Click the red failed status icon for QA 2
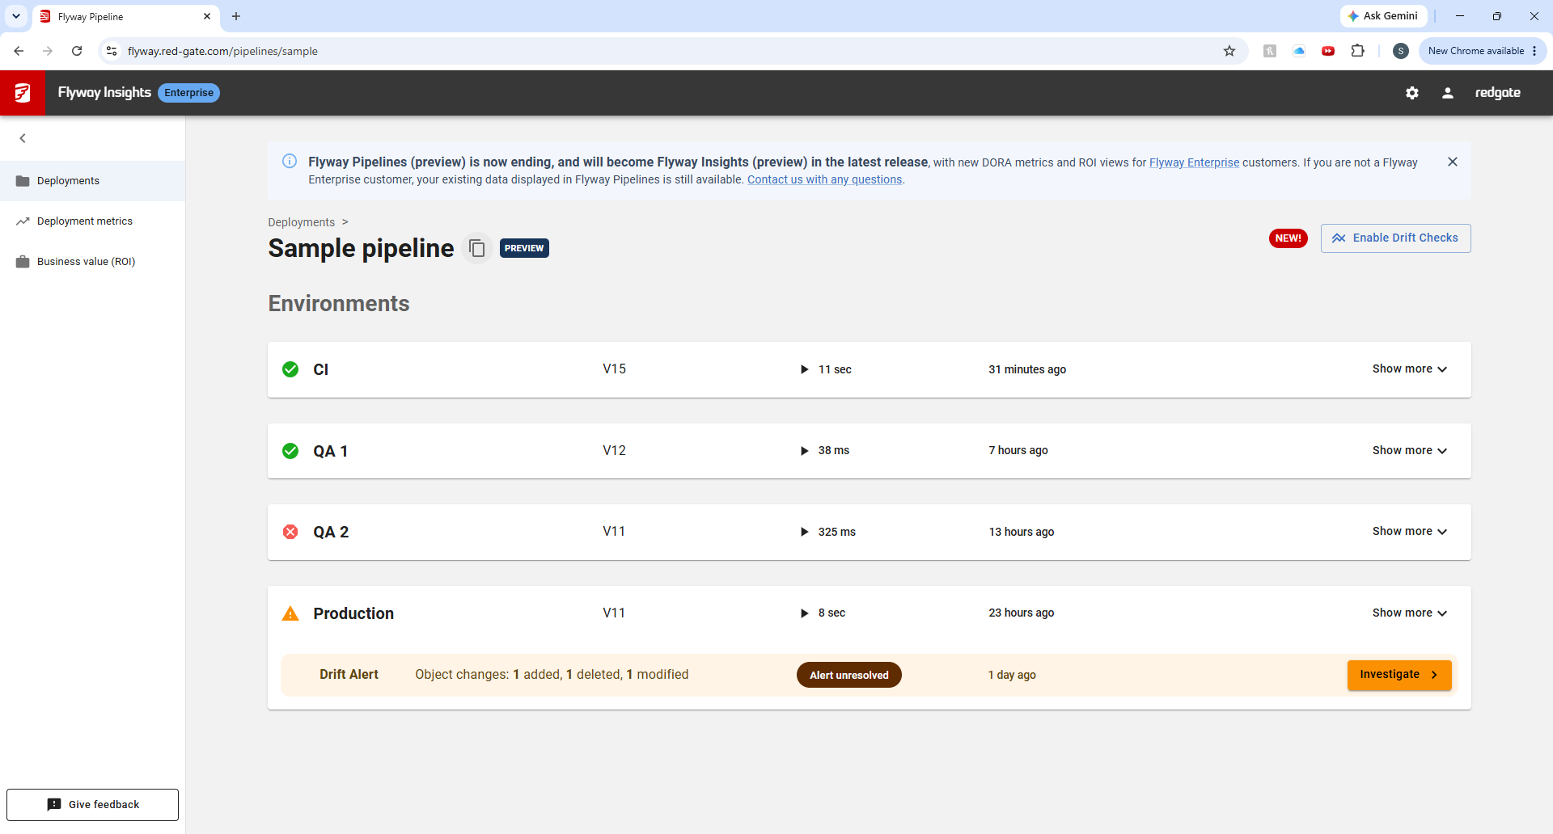This screenshot has height=834, width=1553. [290, 532]
